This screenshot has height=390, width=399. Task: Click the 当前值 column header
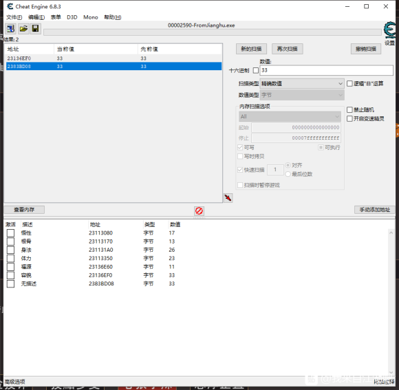pos(96,49)
